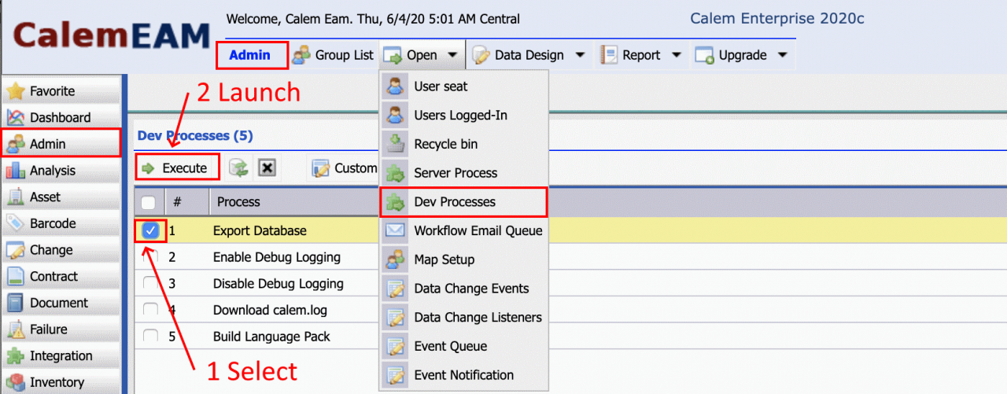This screenshot has width=1007, height=394.
Task: Click the Recycle bin icon
Action: point(395,145)
